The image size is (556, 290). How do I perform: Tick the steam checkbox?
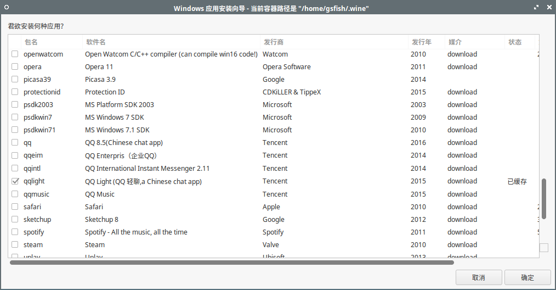(15, 244)
